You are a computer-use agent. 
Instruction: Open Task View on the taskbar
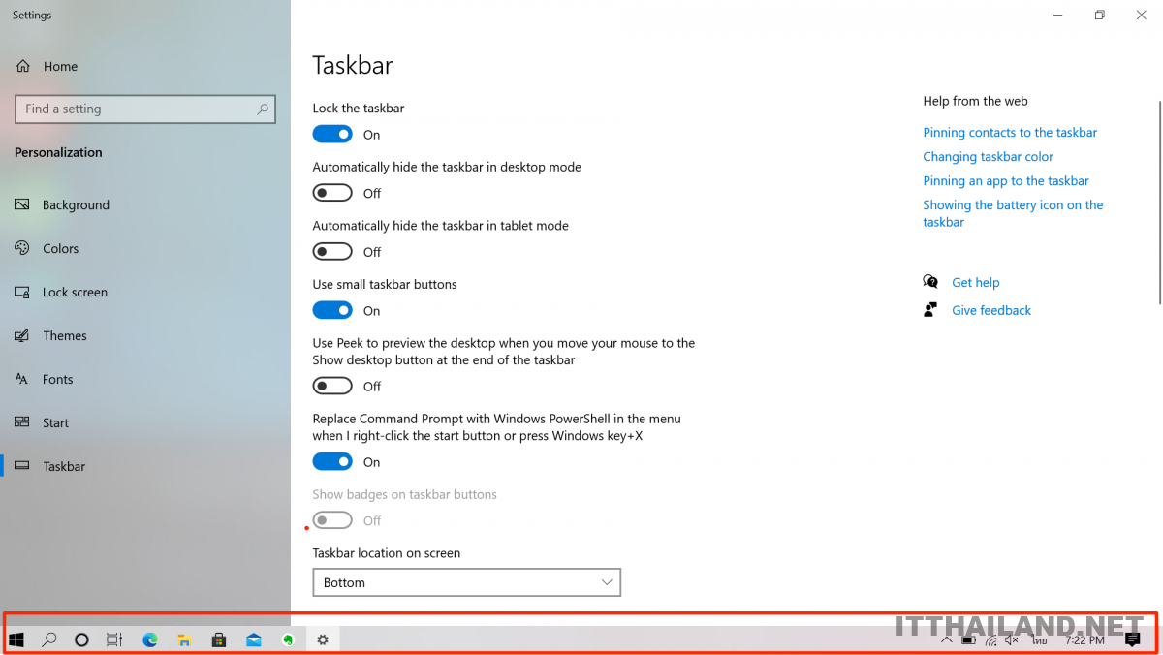(114, 639)
